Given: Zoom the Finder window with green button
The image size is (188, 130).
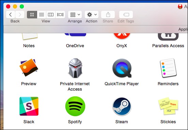Looking at the screenshot, I should 22,6.
